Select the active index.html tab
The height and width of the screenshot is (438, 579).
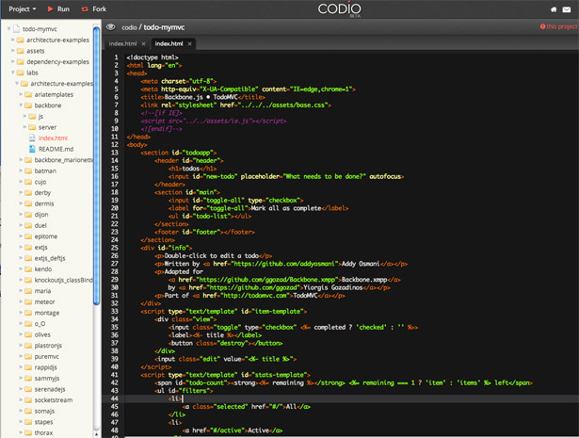tap(169, 43)
